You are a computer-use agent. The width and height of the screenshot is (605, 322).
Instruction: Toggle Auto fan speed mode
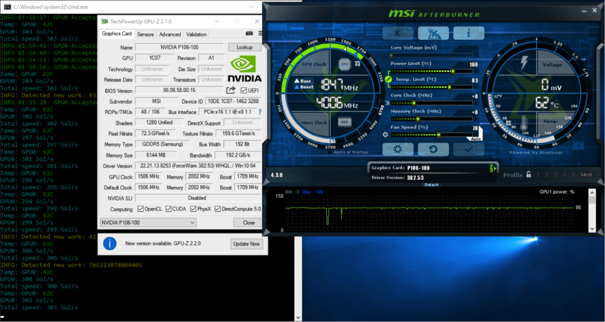tap(476, 138)
